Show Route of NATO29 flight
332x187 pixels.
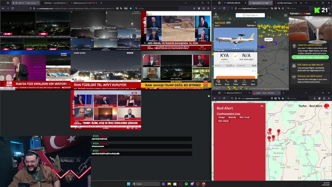227,82
